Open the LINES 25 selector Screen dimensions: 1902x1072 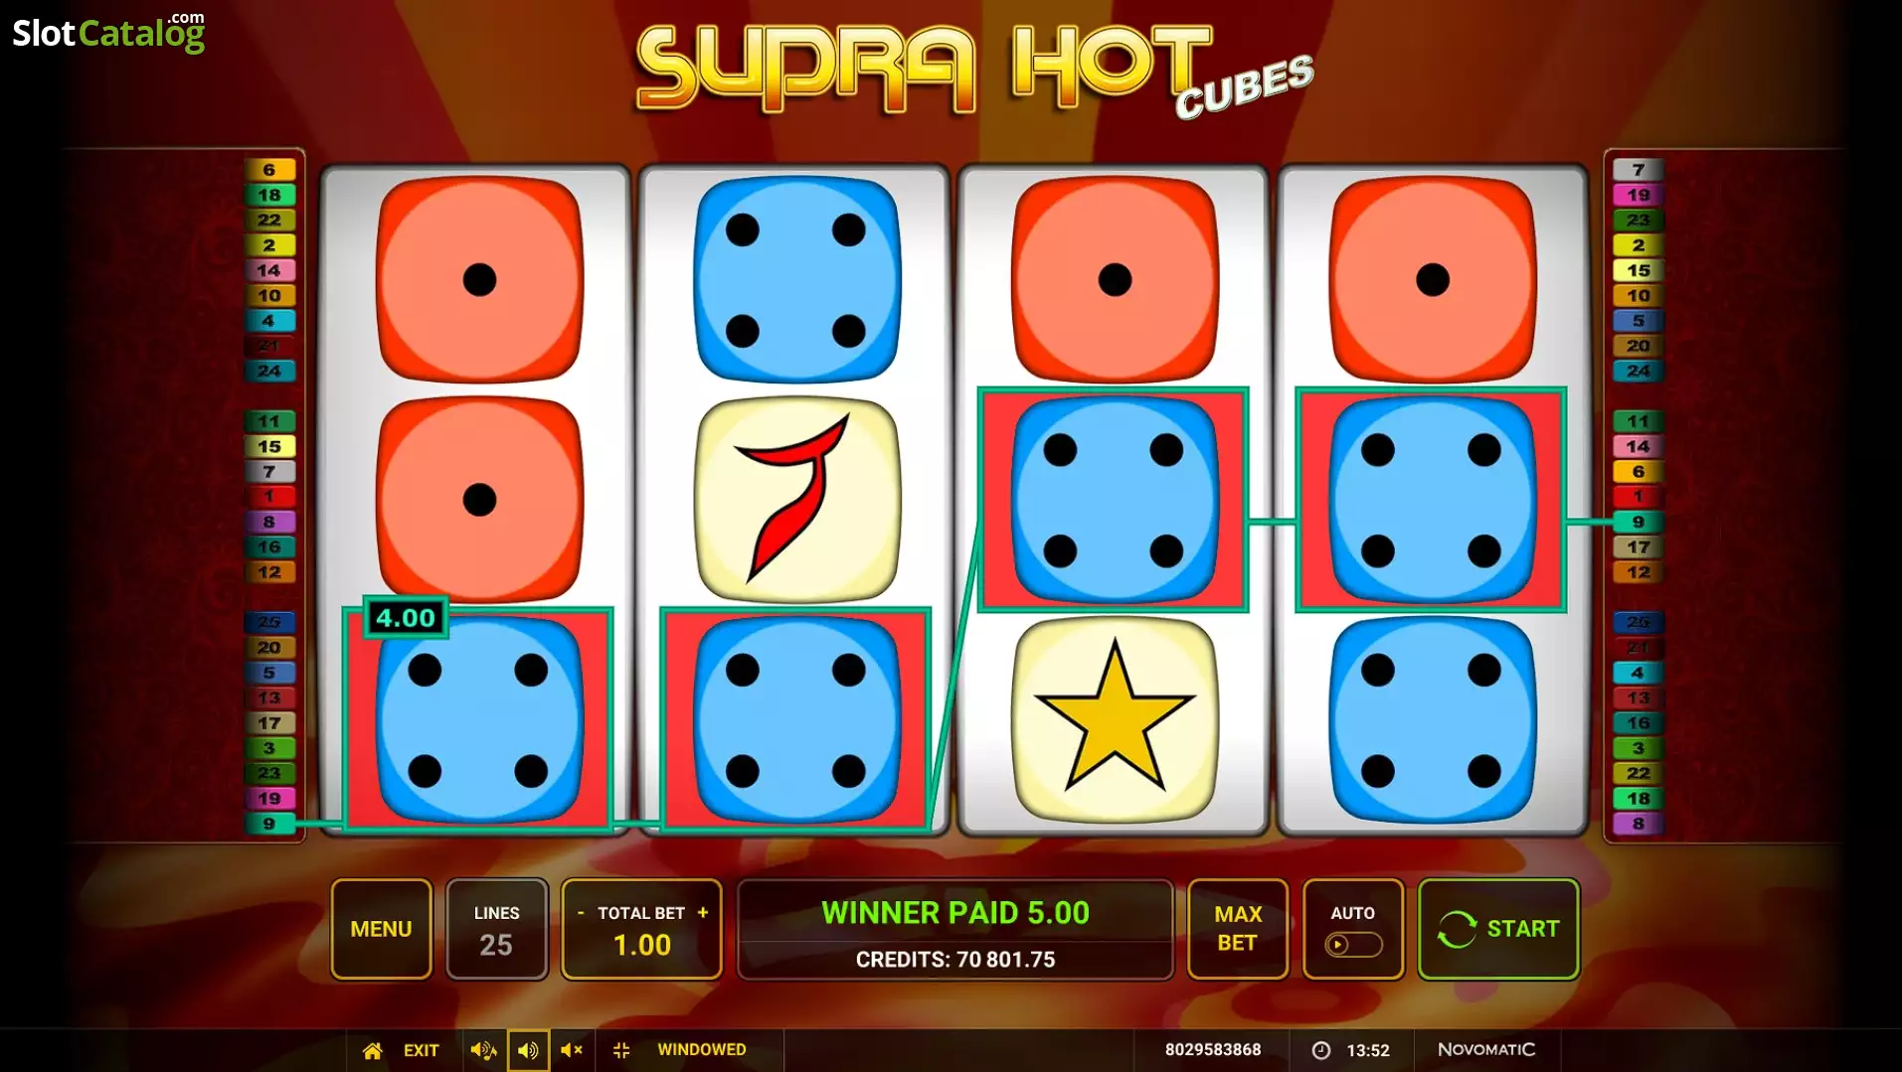[x=496, y=930]
